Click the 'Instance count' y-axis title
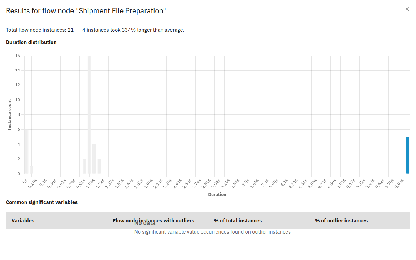This screenshot has width=416, height=260. pos(10,114)
